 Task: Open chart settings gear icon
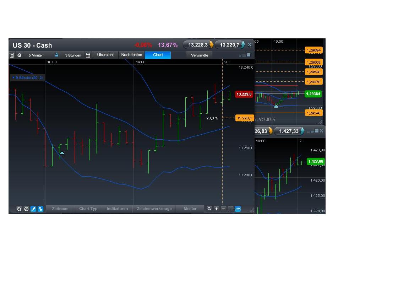tap(19, 55)
